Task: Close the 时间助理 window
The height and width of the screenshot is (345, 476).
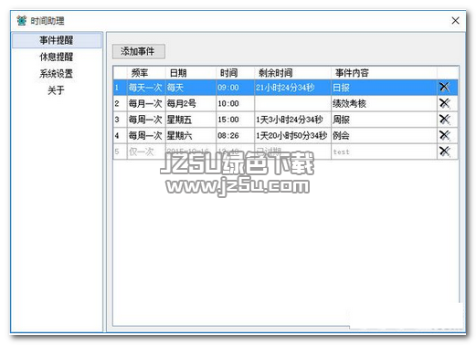Action: point(455,20)
